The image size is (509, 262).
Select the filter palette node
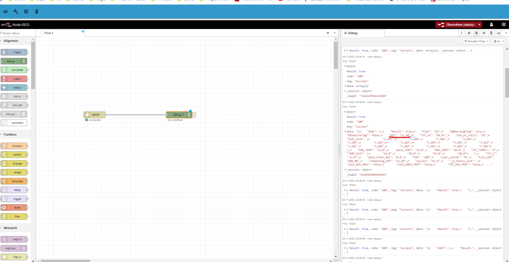pyautogui.click(x=14, y=217)
